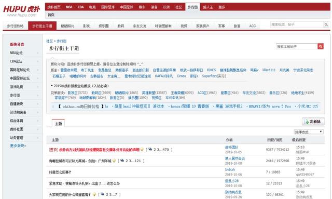
Task: Open CBA in top red navigation
Action: coord(81,7)
